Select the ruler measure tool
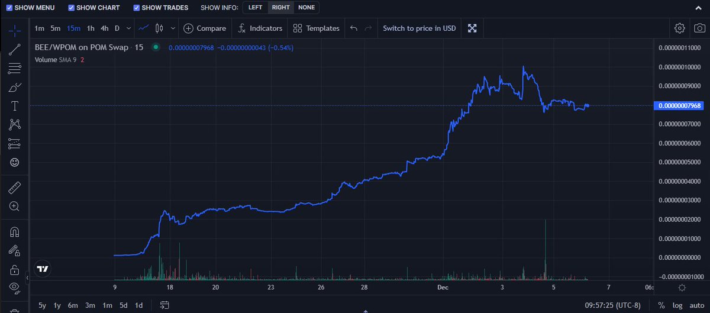This screenshot has height=313, width=710. click(x=14, y=188)
